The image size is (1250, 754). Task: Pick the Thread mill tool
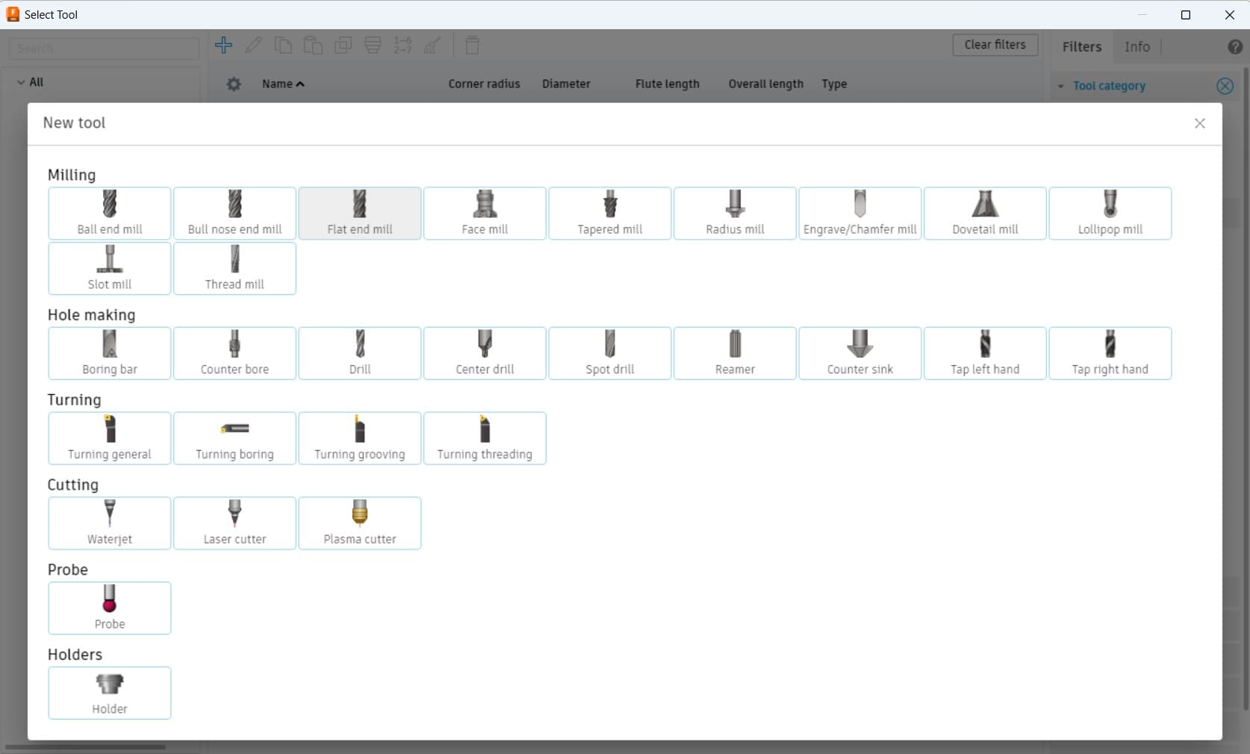click(234, 269)
